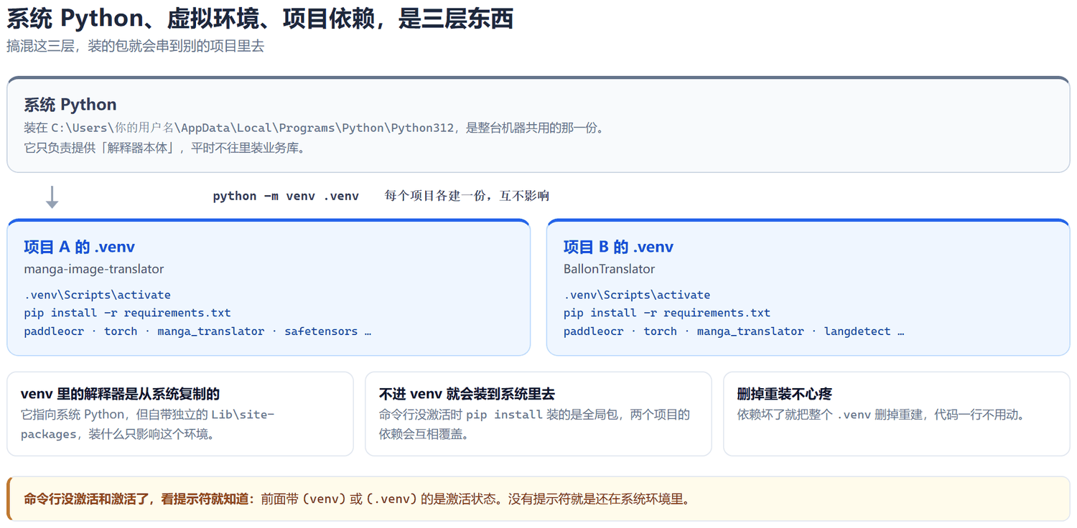The image size is (1077, 528).
Task: Click the line 它只负责提供「解释器本体」
Action: [164, 148]
